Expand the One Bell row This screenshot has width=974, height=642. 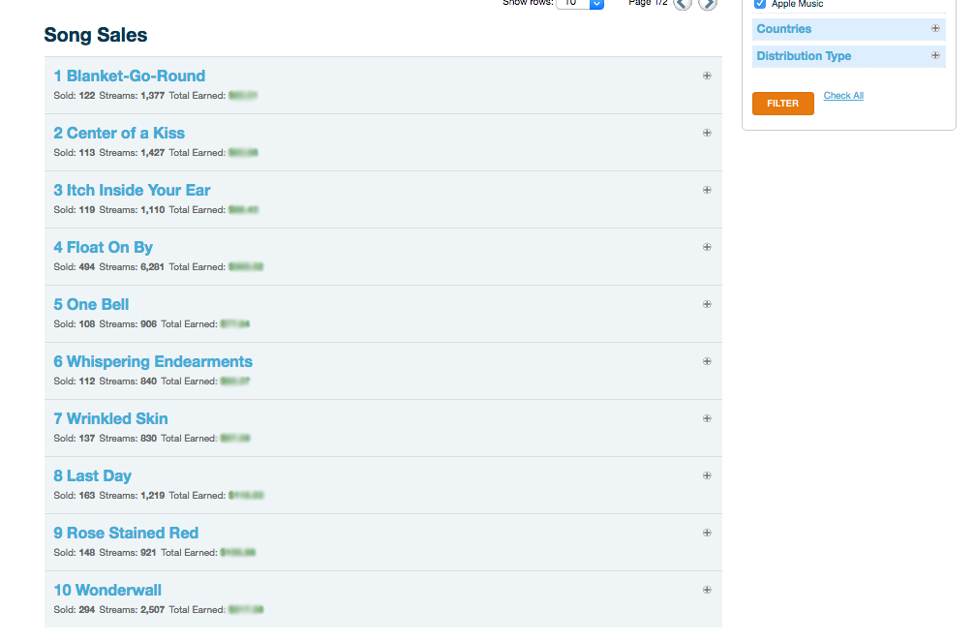click(x=707, y=304)
